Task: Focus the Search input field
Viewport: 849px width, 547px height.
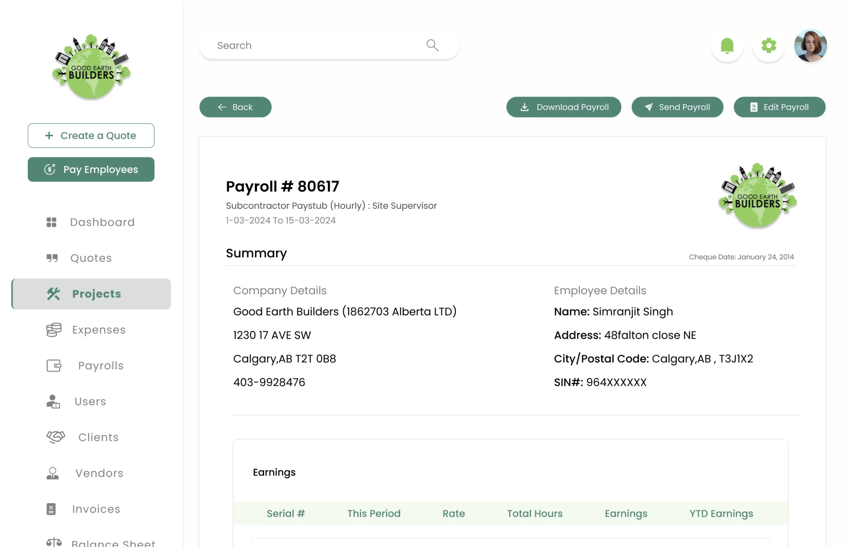Action: pos(313,45)
